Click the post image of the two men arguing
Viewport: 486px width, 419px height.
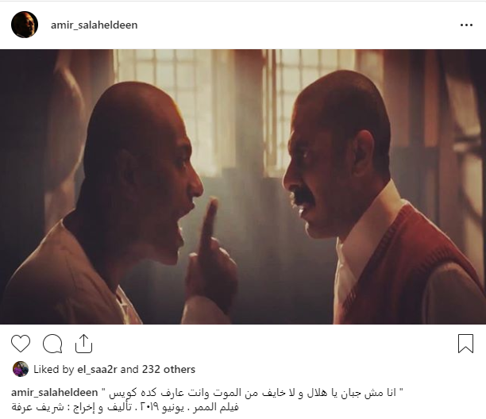pyautogui.click(x=243, y=186)
